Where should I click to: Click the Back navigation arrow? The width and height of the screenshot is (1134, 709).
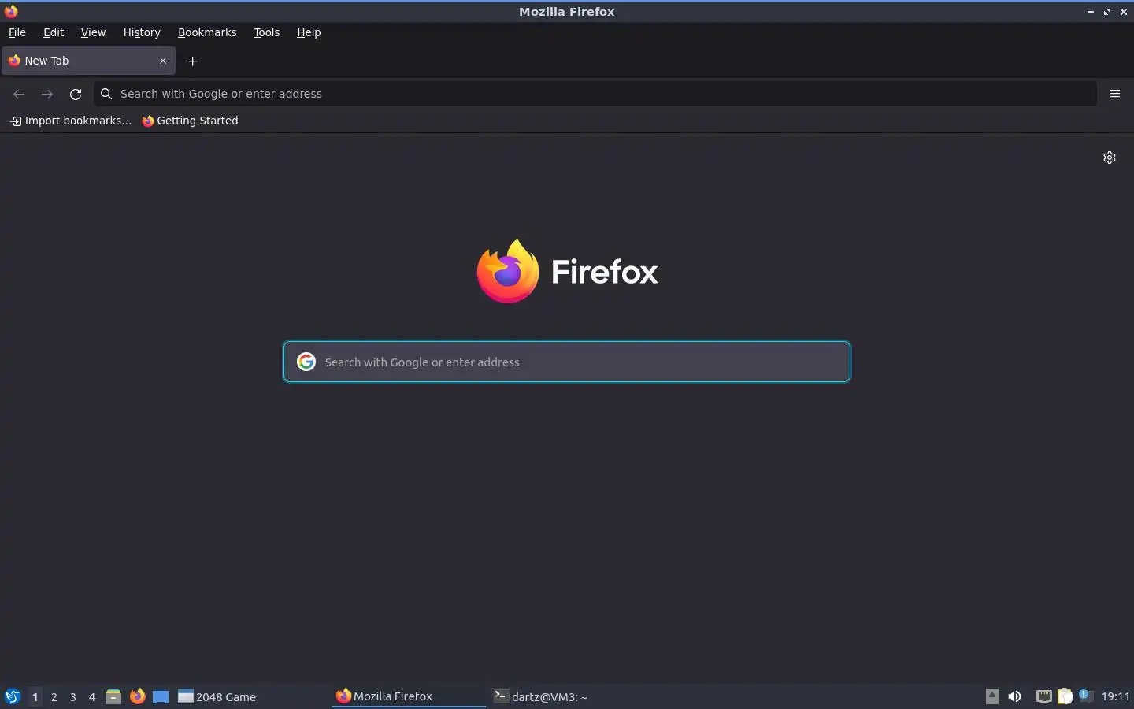click(x=19, y=94)
